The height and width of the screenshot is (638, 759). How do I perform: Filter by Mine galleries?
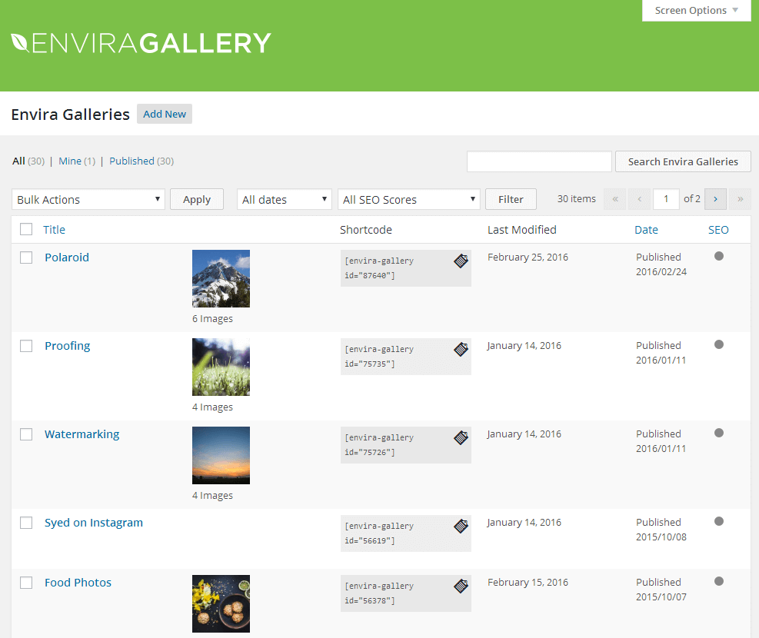pyautogui.click(x=70, y=161)
